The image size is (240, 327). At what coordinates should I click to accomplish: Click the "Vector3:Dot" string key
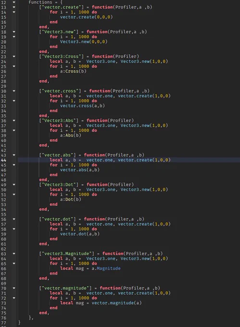pos(59,185)
